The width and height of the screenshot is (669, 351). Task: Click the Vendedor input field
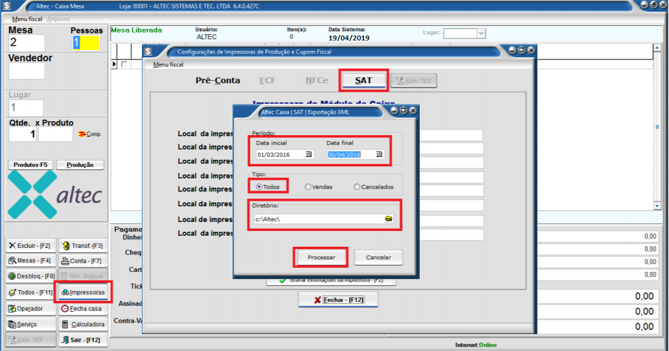(x=27, y=71)
